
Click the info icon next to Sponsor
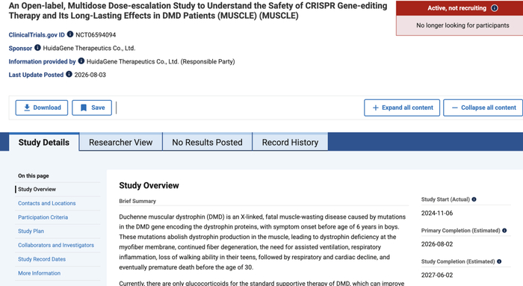click(37, 48)
